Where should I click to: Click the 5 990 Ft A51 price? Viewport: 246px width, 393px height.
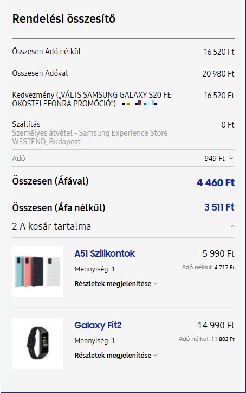(x=218, y=253)
